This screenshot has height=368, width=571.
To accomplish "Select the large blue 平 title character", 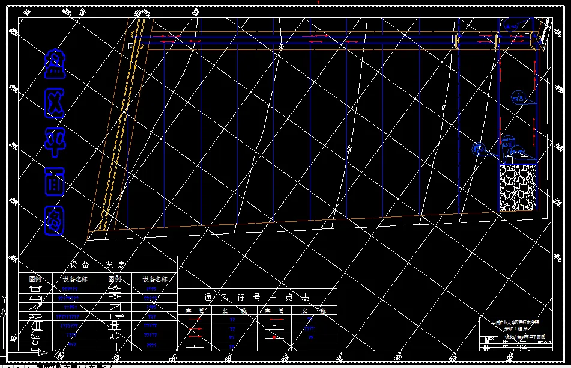I will click(55, 143).
